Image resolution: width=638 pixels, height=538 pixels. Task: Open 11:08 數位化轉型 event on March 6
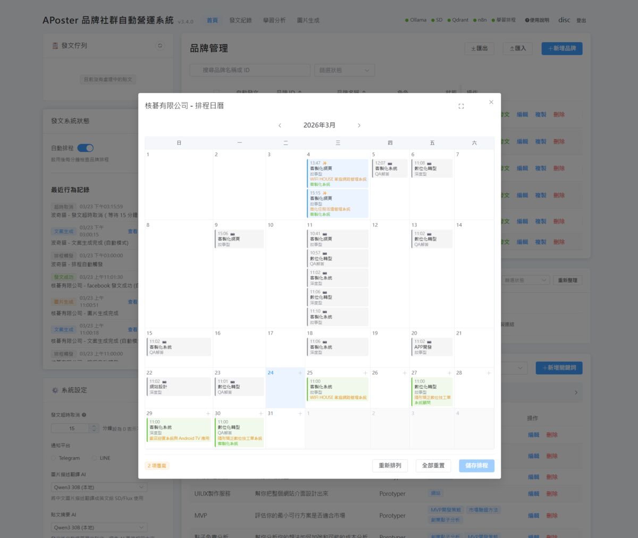[x=432, y=168]
